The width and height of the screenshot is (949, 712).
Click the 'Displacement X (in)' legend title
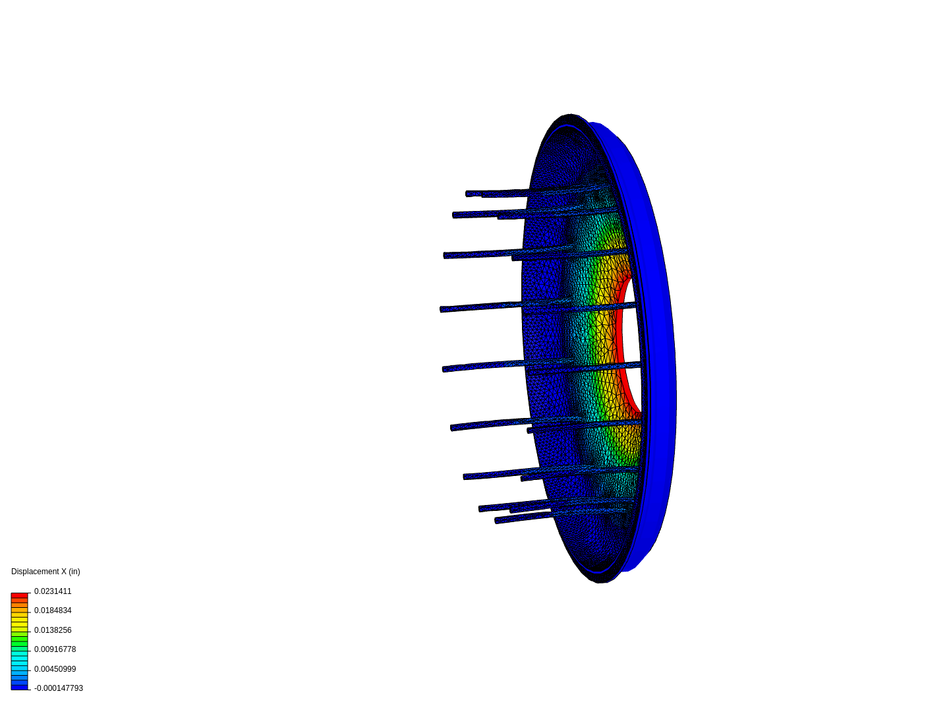(45, 572)
